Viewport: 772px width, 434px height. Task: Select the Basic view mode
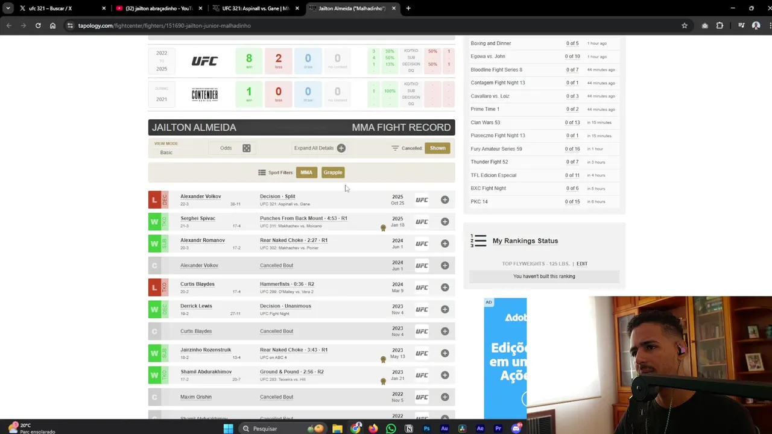click(x=166, y=153)
